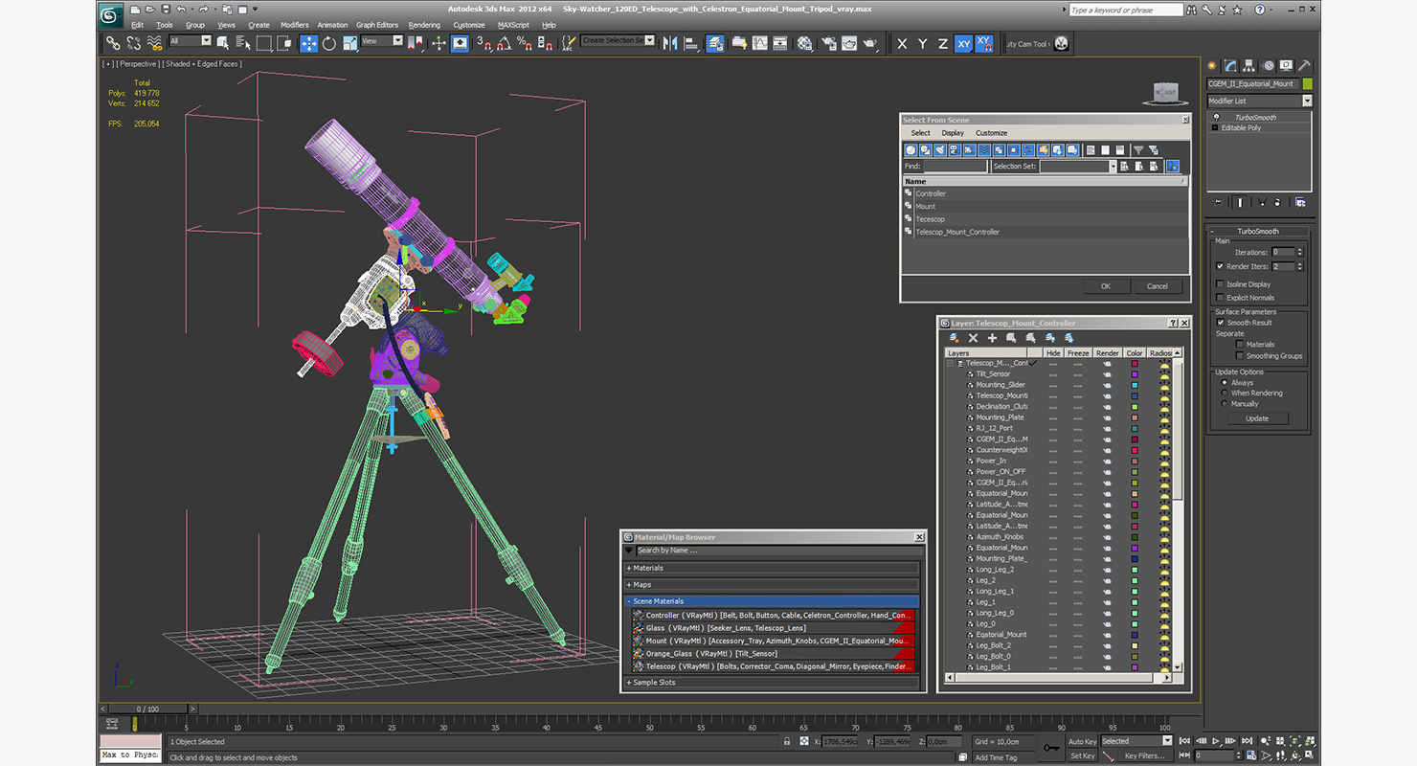Click color swatch of Tilt_Sensor layer row
The width and height of the screenshot is (1417, 766).
(x=1135, y=373)
